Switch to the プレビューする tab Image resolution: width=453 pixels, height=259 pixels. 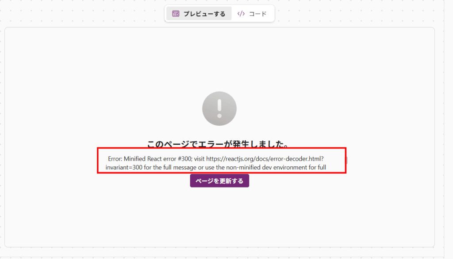[x=199, y=14]
